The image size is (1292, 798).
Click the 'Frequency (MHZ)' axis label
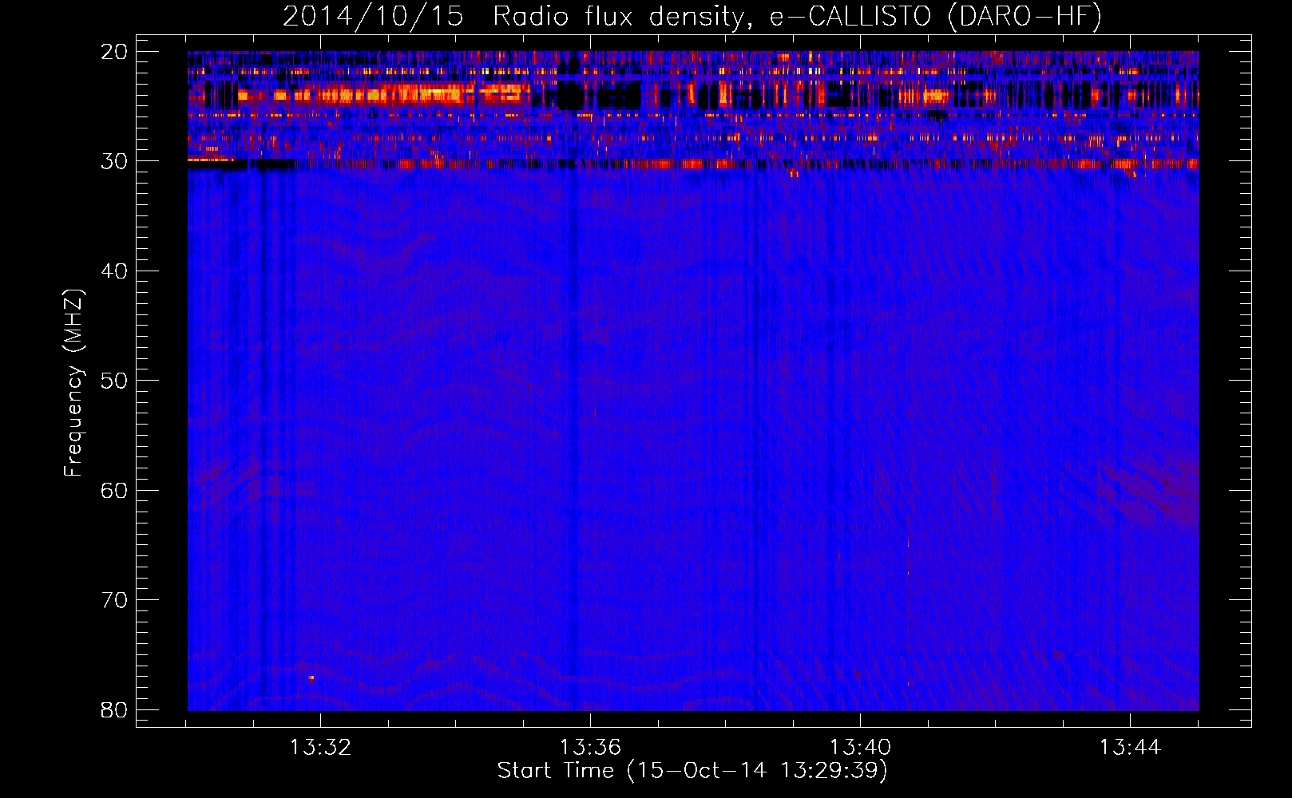click(x=73, y=383)
